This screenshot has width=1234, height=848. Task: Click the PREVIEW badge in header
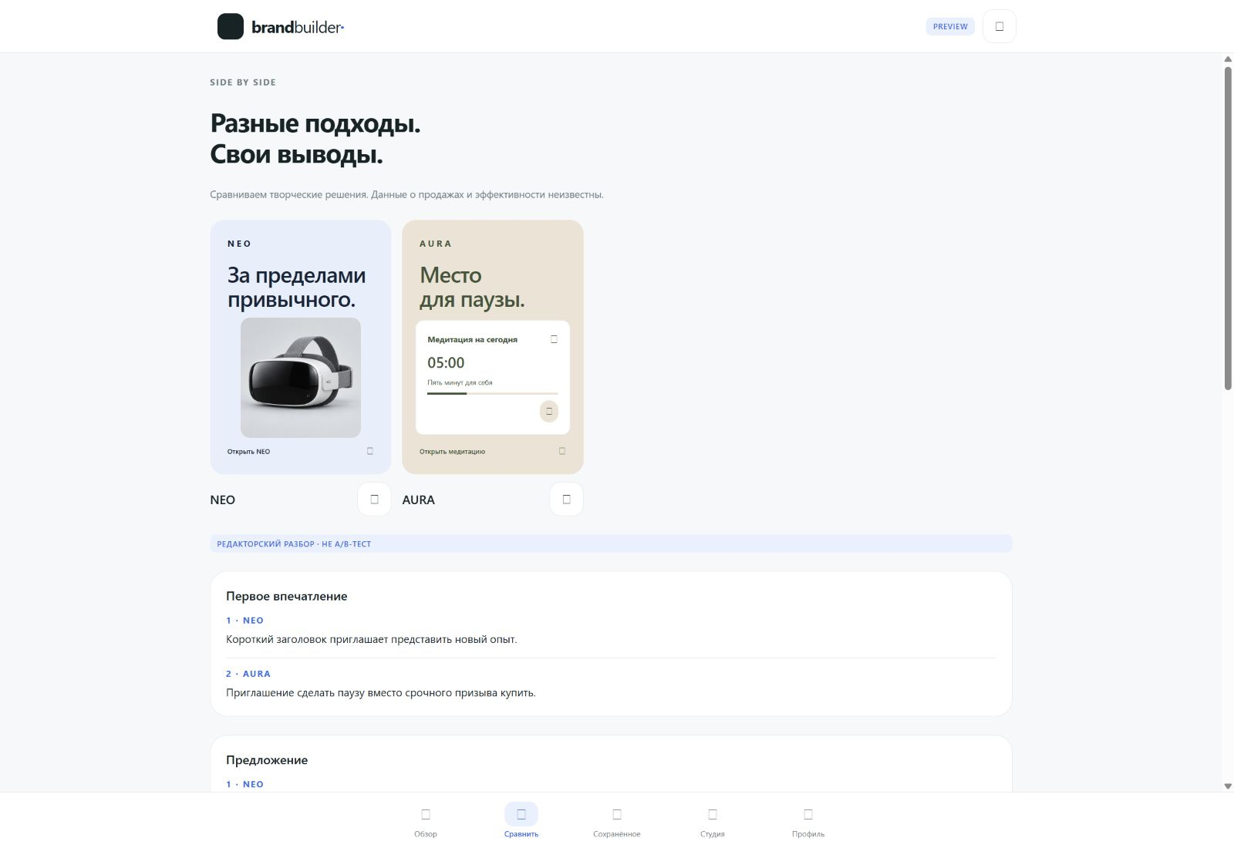point(950,26)
